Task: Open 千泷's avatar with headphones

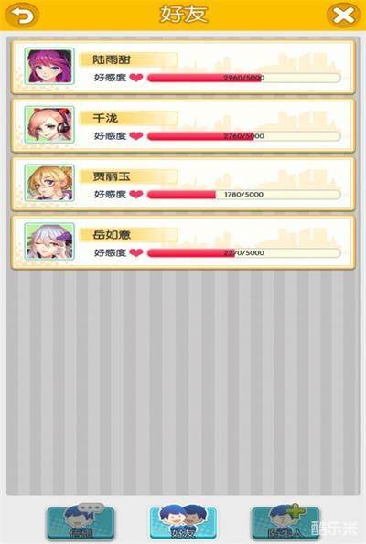Action: pyautogui.click(x=49, y=124)
